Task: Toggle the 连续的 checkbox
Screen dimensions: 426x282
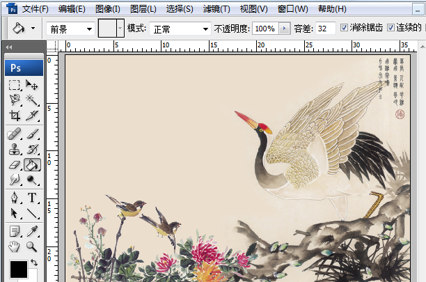Action: tap(390, 27)
